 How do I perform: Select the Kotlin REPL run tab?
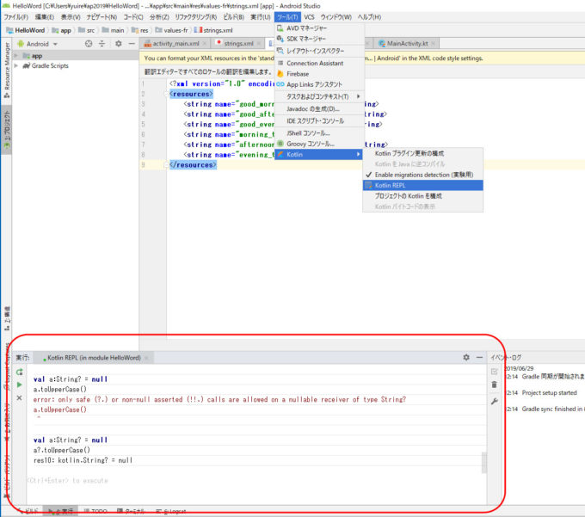click(x=91, y=358)
